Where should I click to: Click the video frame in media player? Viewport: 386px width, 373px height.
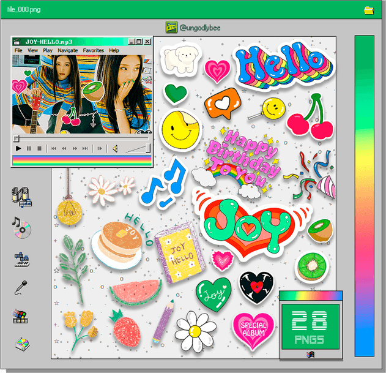click(x=82, y=94)
